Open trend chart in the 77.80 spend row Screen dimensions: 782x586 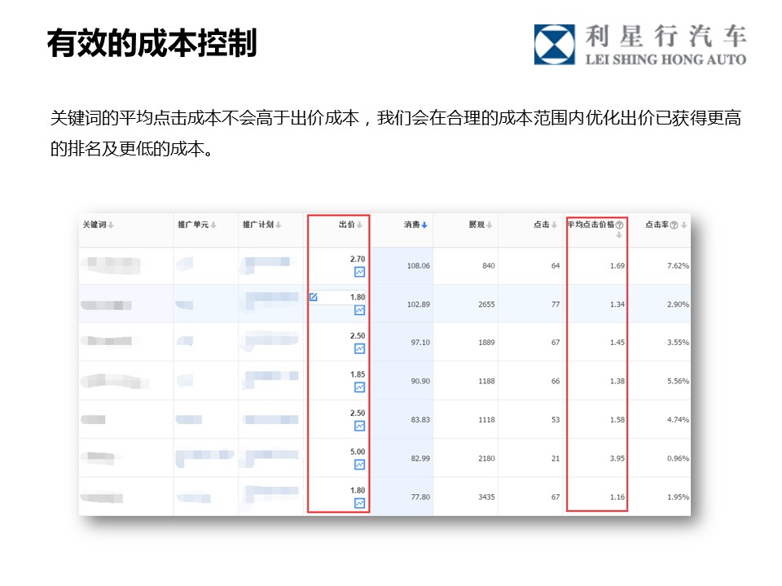pyautogui.click(x=359, y=503)
